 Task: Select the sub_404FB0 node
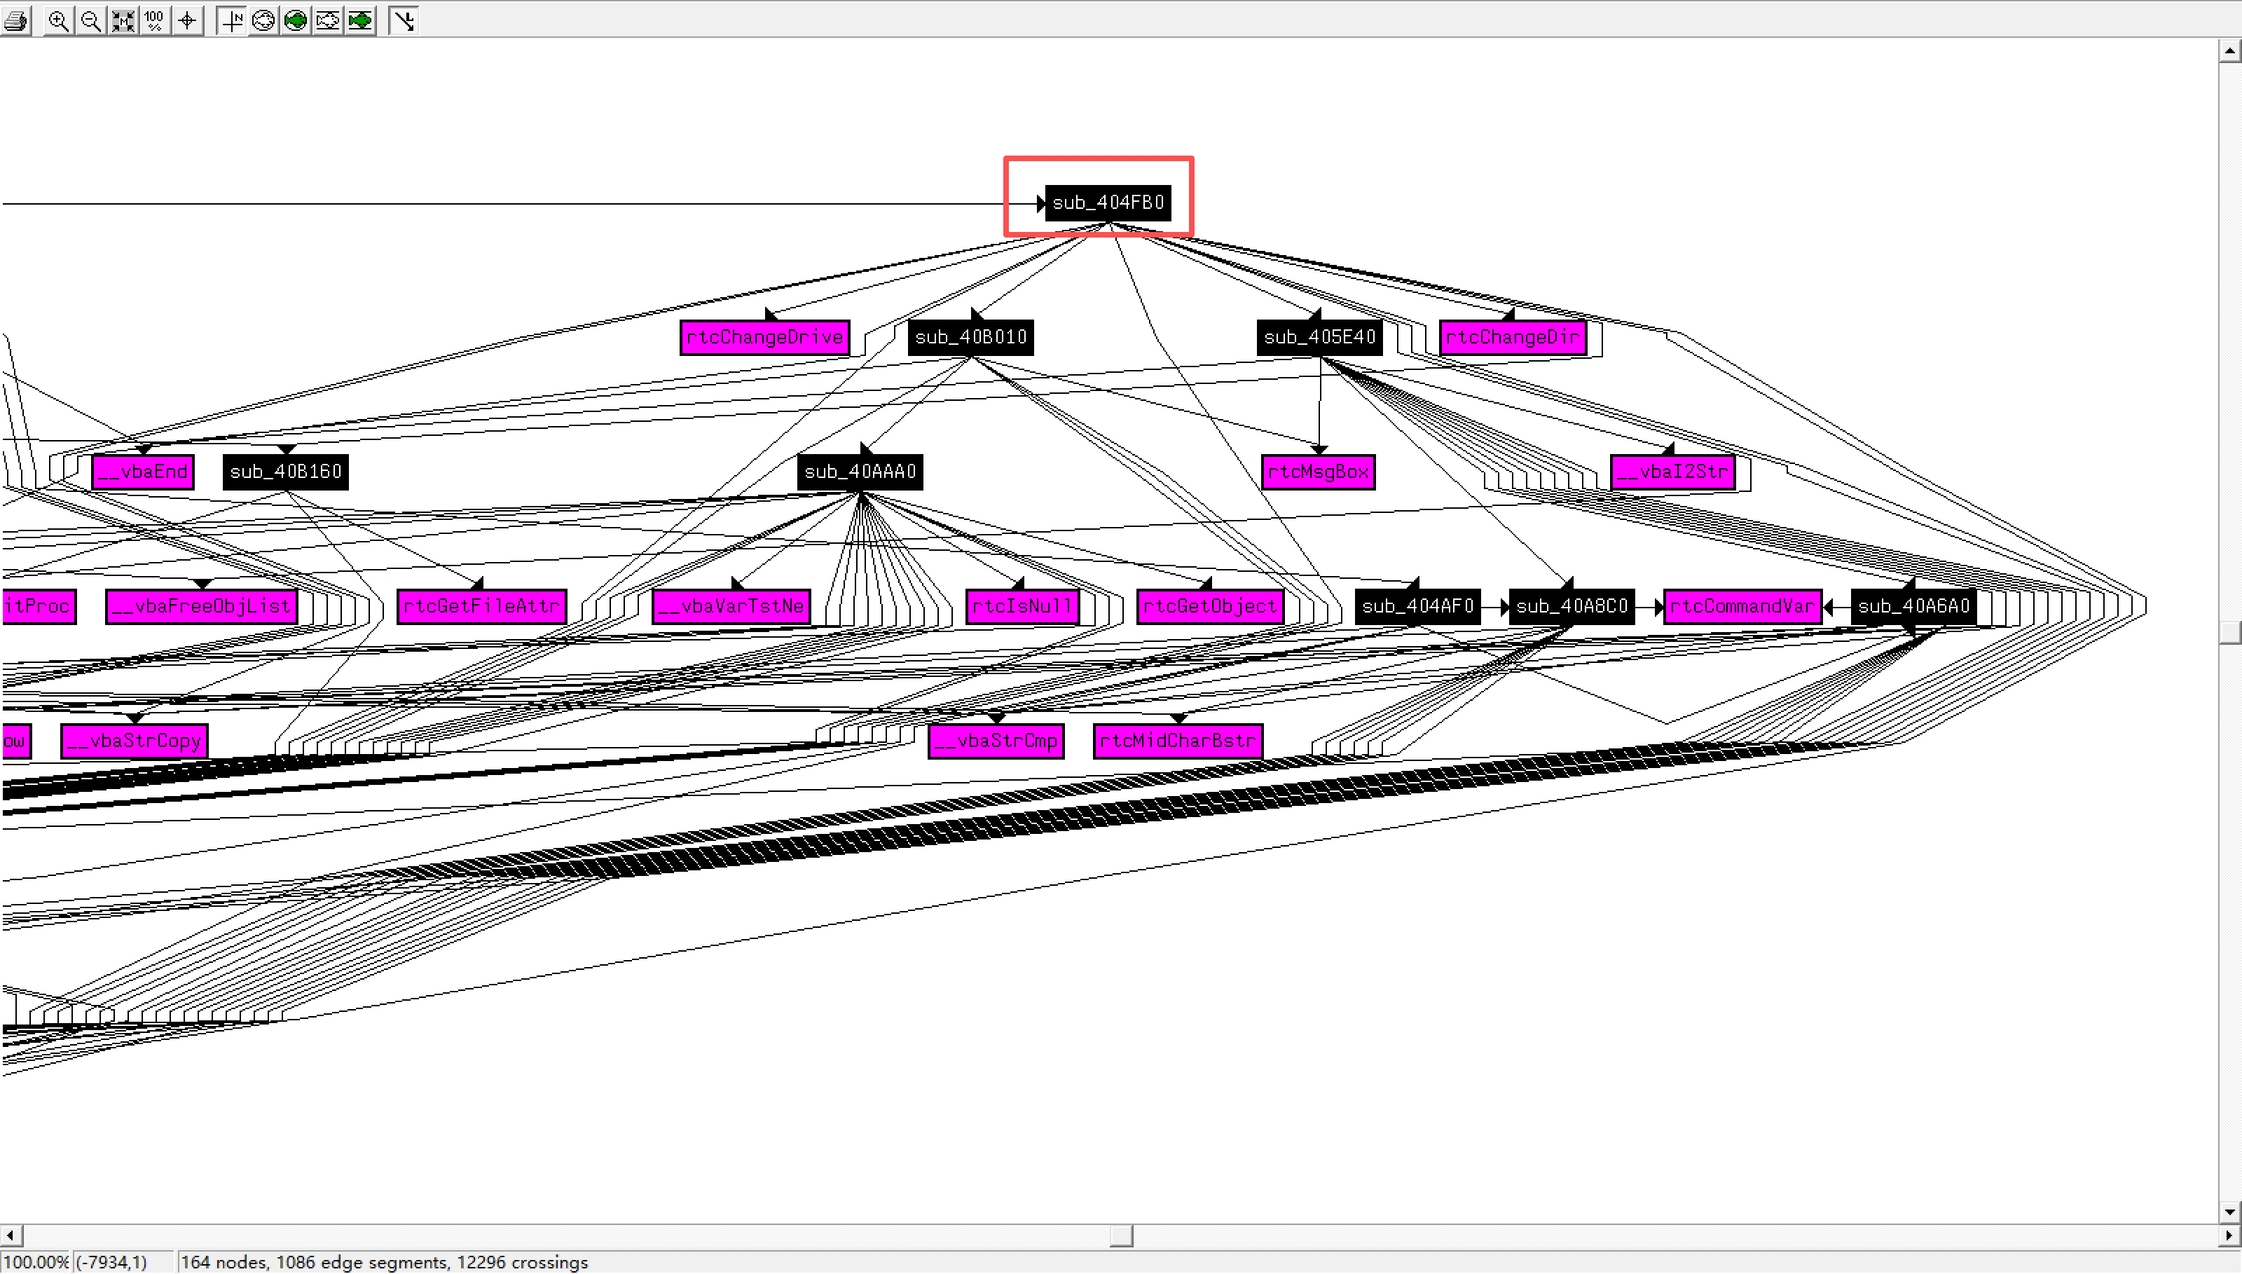(1108, 203)
